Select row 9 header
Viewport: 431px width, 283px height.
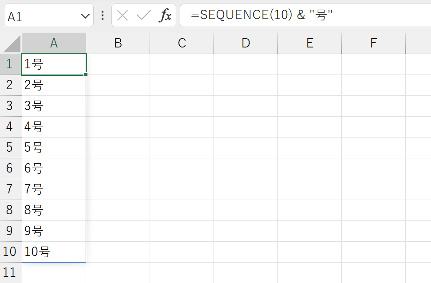coord(11,231)
